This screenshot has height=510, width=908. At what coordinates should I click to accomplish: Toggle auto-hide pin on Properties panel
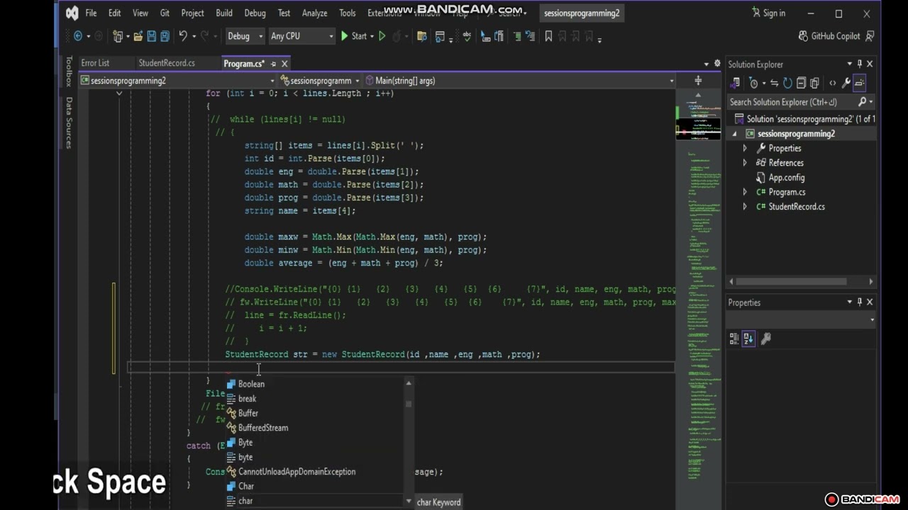coord(860,302)
